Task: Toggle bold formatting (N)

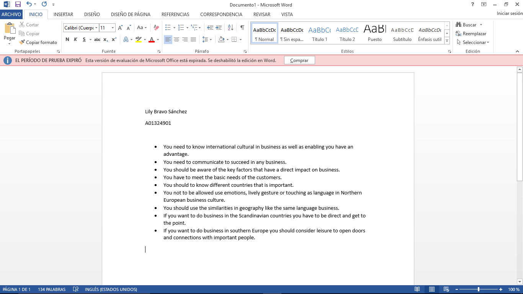Action: click(x=67, y=39)
